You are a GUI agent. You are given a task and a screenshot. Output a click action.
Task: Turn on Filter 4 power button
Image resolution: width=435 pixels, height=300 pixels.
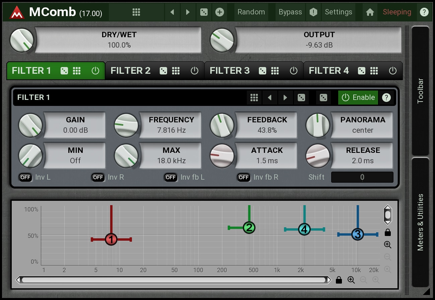392,71
